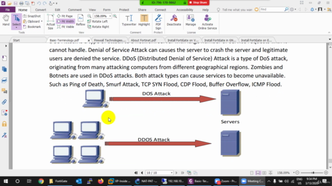Expand left navigation panel arrow
The height and width of the screenshot is (186, 332).
(6, 46)
